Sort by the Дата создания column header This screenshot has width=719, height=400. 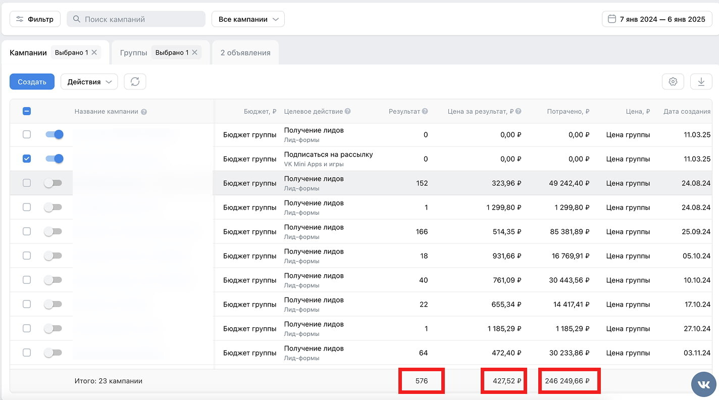687,112
